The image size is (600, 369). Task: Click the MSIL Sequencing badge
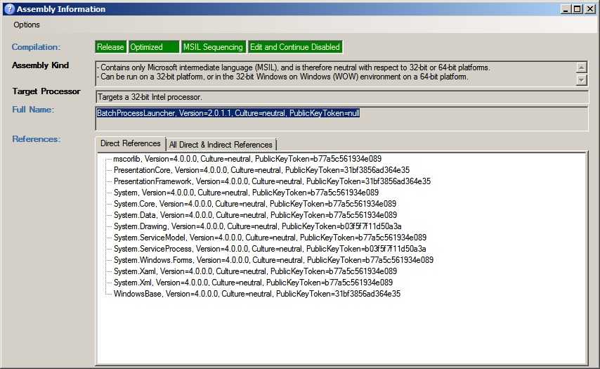coord(213,46)
